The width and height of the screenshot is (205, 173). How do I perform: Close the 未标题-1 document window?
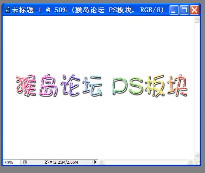[x=194, y=10]
